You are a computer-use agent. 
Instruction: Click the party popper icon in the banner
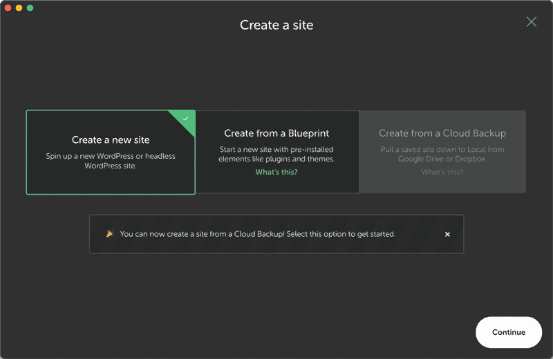point(110,233)
